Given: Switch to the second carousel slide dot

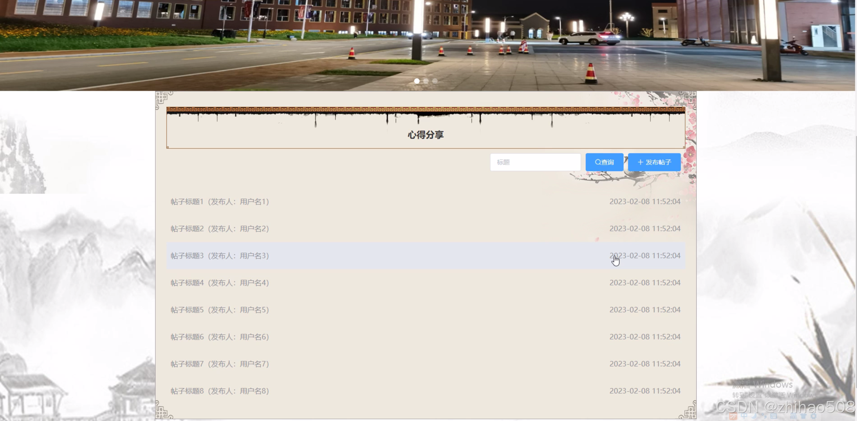Looking at the screenshot, I should 426,81.
